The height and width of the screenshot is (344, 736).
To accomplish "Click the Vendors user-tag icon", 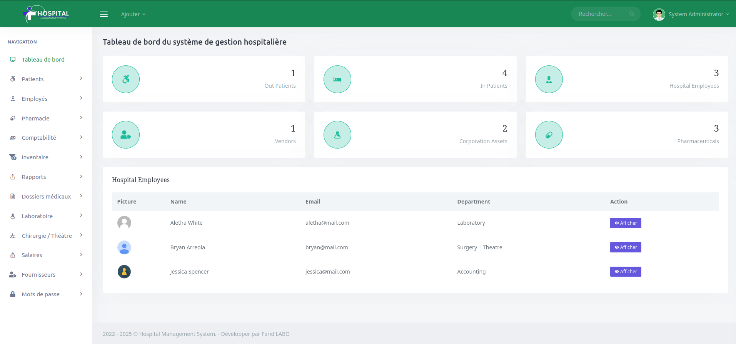I will tap(126, 135).
